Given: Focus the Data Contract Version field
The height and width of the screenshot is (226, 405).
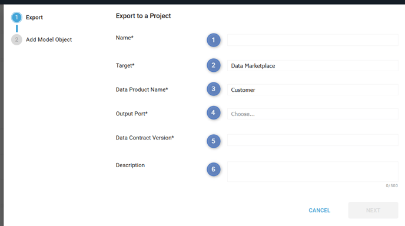Looking at the screenshot, I should tap(313, 140).
